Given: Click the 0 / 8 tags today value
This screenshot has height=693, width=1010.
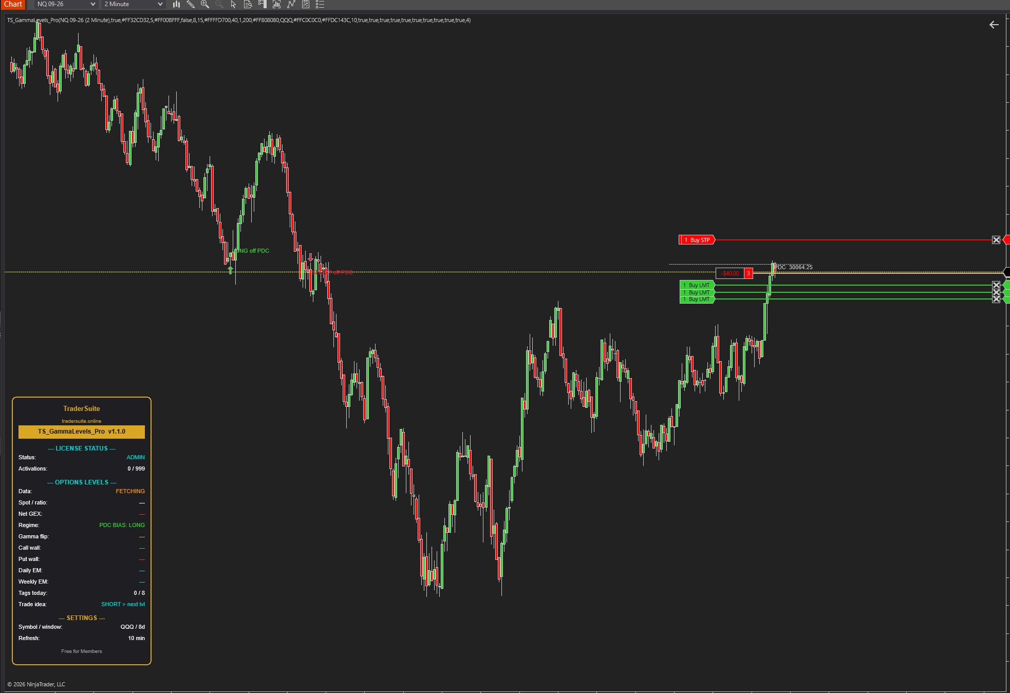Looking at the screenshot, I should 139,593.
